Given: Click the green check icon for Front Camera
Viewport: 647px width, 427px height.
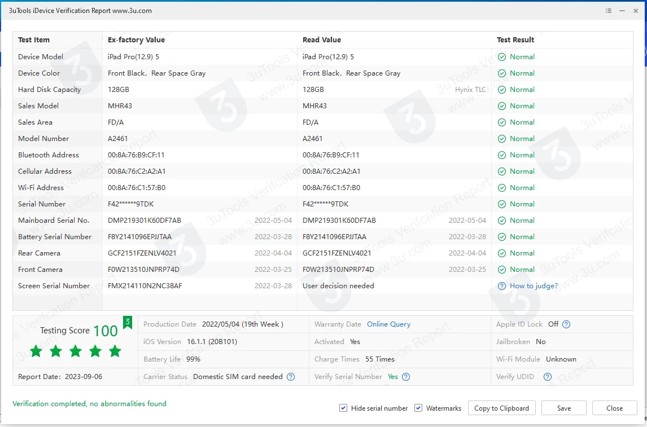Looking at the screenshot, I should click(x=502, y=270).
